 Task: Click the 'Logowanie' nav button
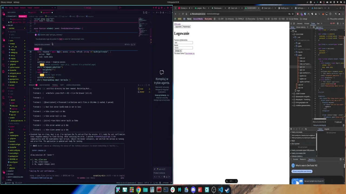click(178, 27)
